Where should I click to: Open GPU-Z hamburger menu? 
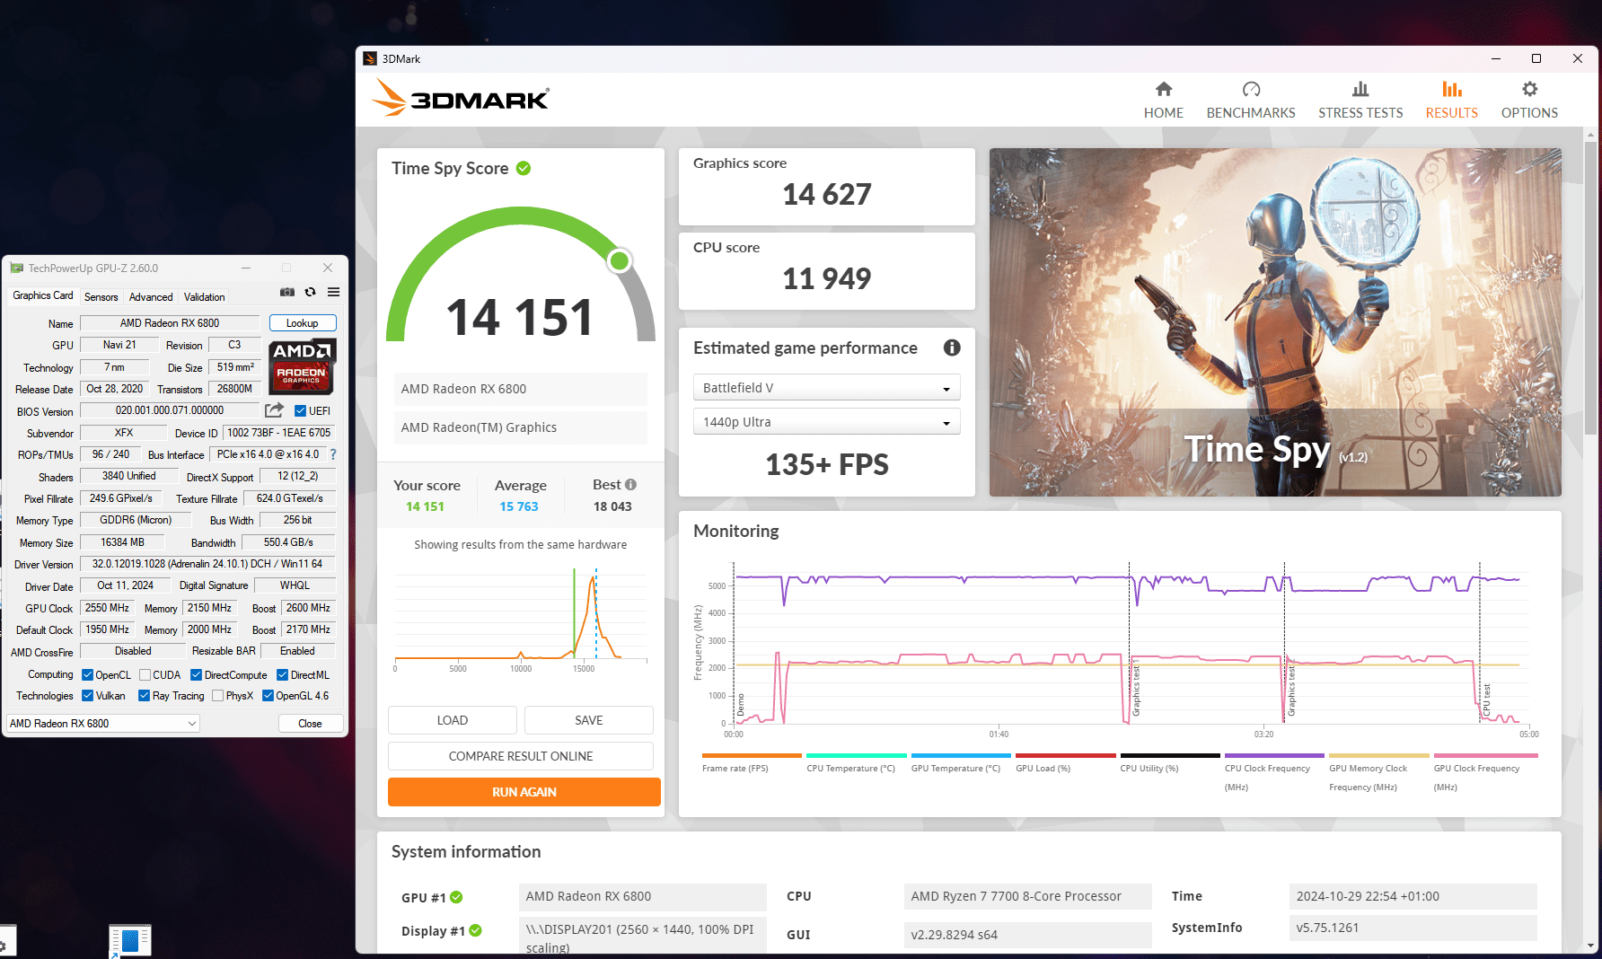pos(333,292)
